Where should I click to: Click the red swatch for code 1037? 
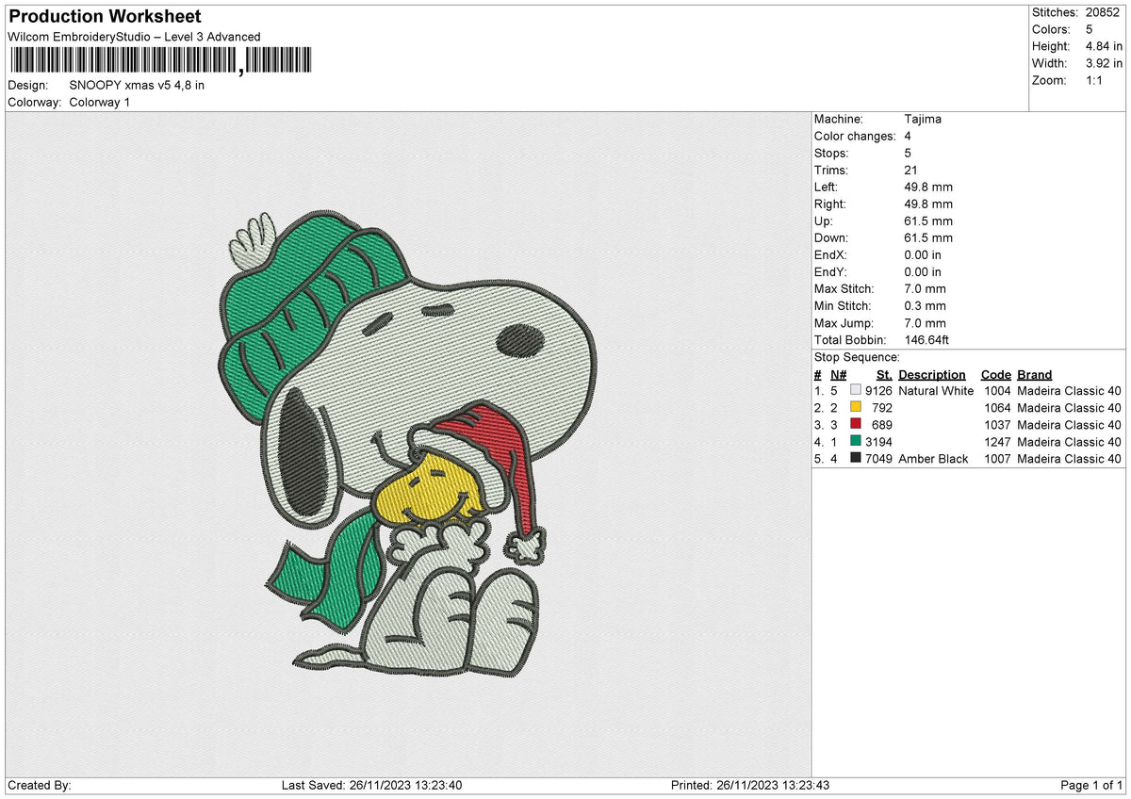click(856, 425)
